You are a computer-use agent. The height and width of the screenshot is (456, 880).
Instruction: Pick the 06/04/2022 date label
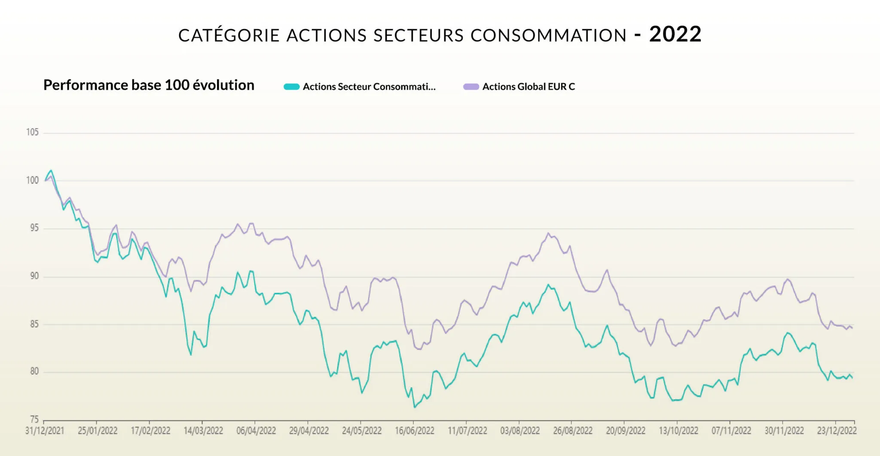coord(256,431)
